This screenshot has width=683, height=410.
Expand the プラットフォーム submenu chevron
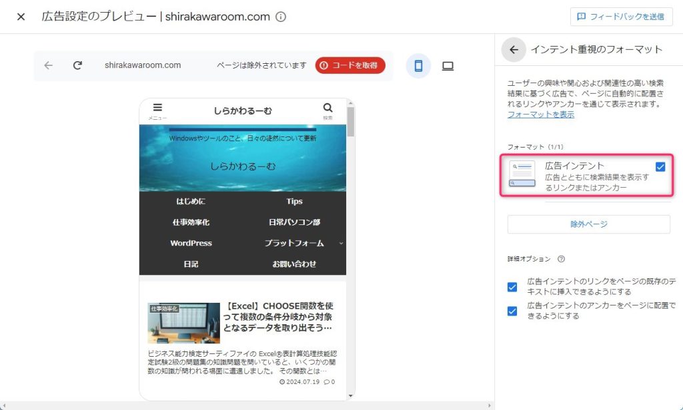coord(341,244)
